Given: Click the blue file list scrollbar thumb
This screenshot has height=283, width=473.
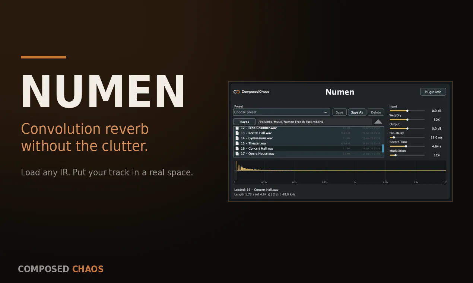Looking at the screenshot, I should click(x=383, y=149).
